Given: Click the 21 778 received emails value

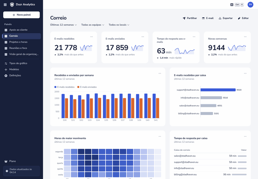Looking at the screenshot, I should (x=66, y=48).
